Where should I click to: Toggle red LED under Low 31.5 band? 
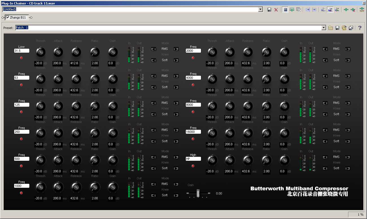(x=21, y=58)
